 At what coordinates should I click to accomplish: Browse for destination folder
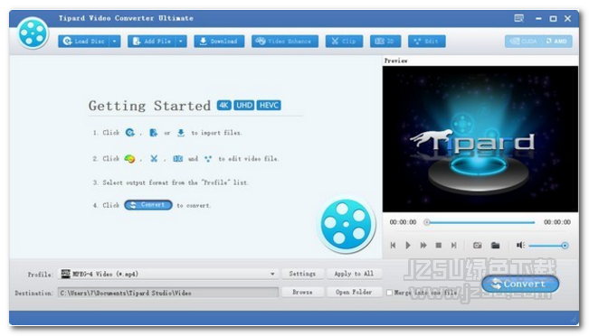point(302,292)
